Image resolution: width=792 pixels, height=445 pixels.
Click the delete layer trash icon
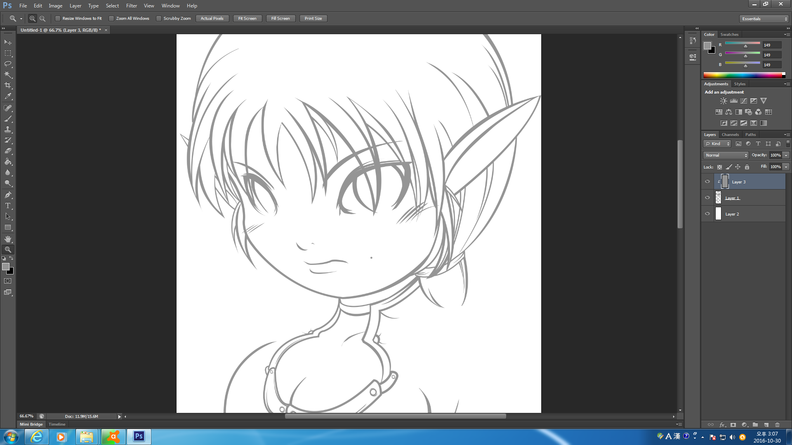[777, 424]
